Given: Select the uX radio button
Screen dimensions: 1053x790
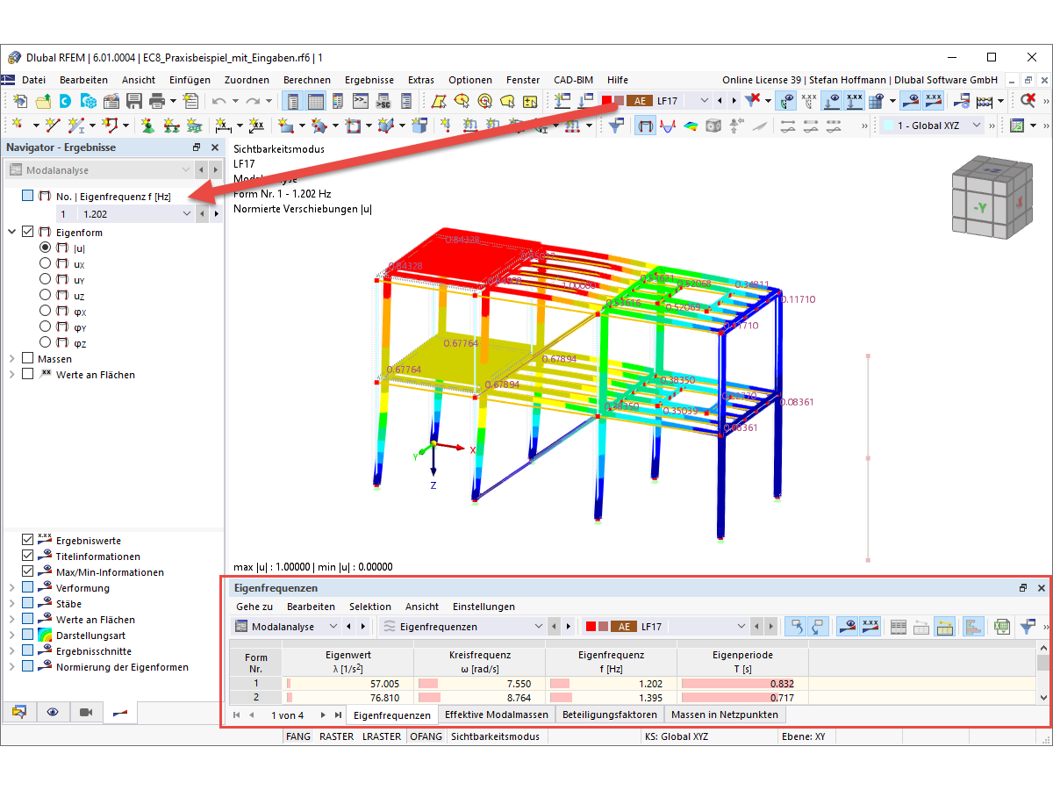Looking at the screenshot, I should tap(46, 264).
